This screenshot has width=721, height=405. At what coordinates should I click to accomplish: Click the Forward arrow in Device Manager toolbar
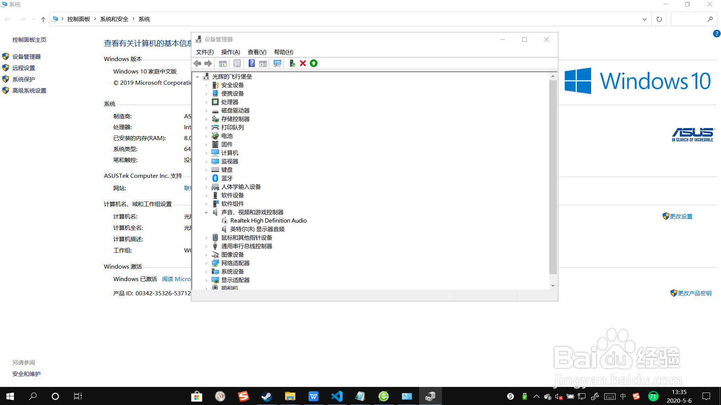208,63
